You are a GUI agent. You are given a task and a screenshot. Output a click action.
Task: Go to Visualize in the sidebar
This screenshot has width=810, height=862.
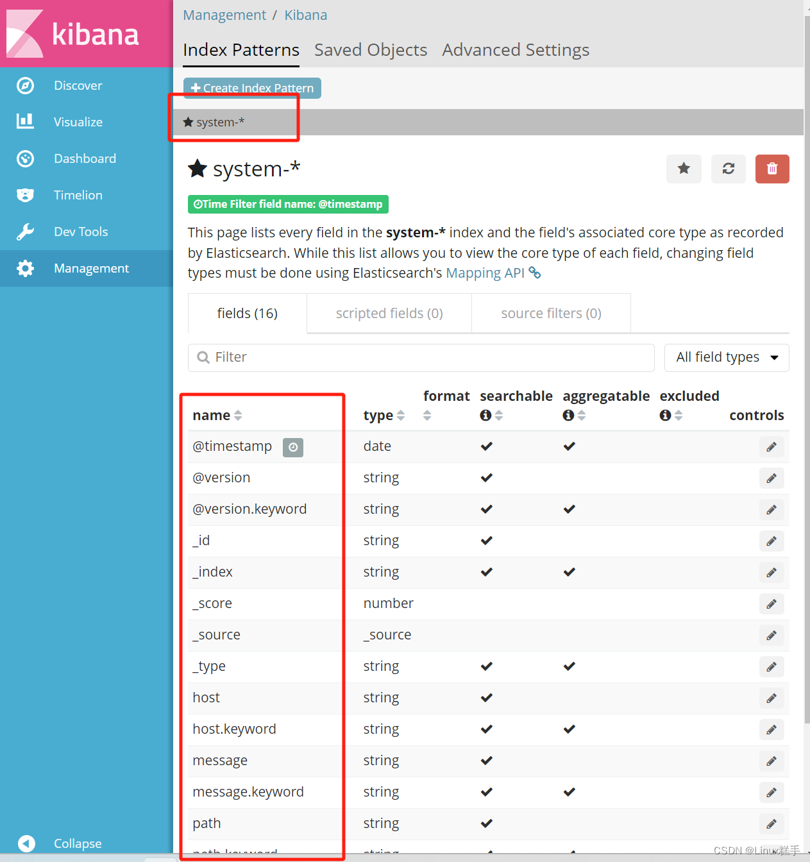tap(78, 122)
